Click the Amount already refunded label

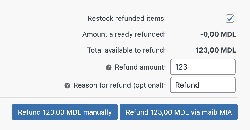pyautogui.click(x=124, y=34)
